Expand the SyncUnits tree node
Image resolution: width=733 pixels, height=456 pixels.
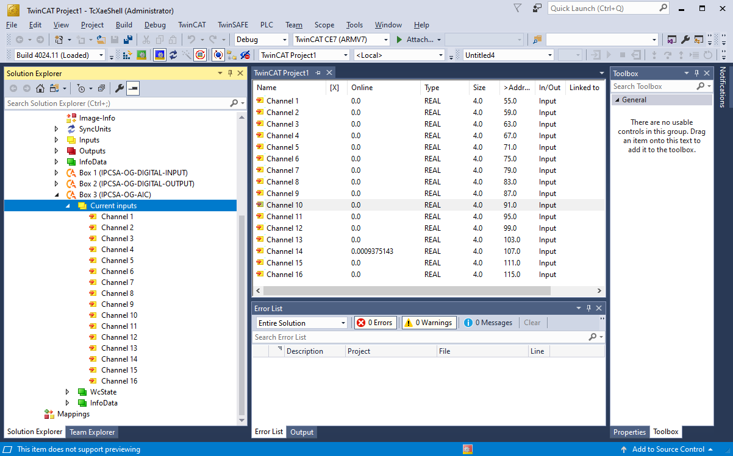pyautogui.click(x=57, y=129)
